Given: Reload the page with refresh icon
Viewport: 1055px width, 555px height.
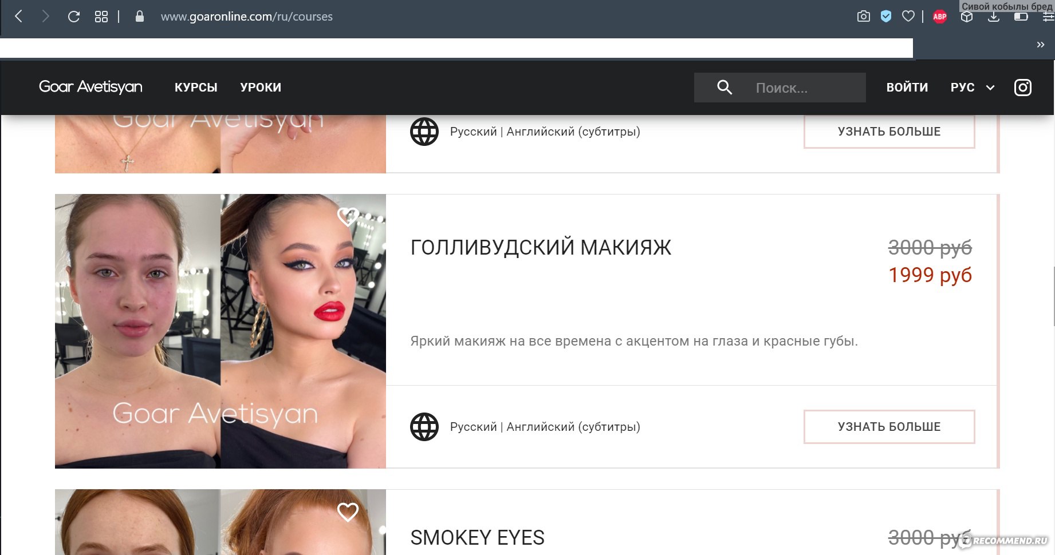Looking at the screenshot, I should [x=73, y=17].
